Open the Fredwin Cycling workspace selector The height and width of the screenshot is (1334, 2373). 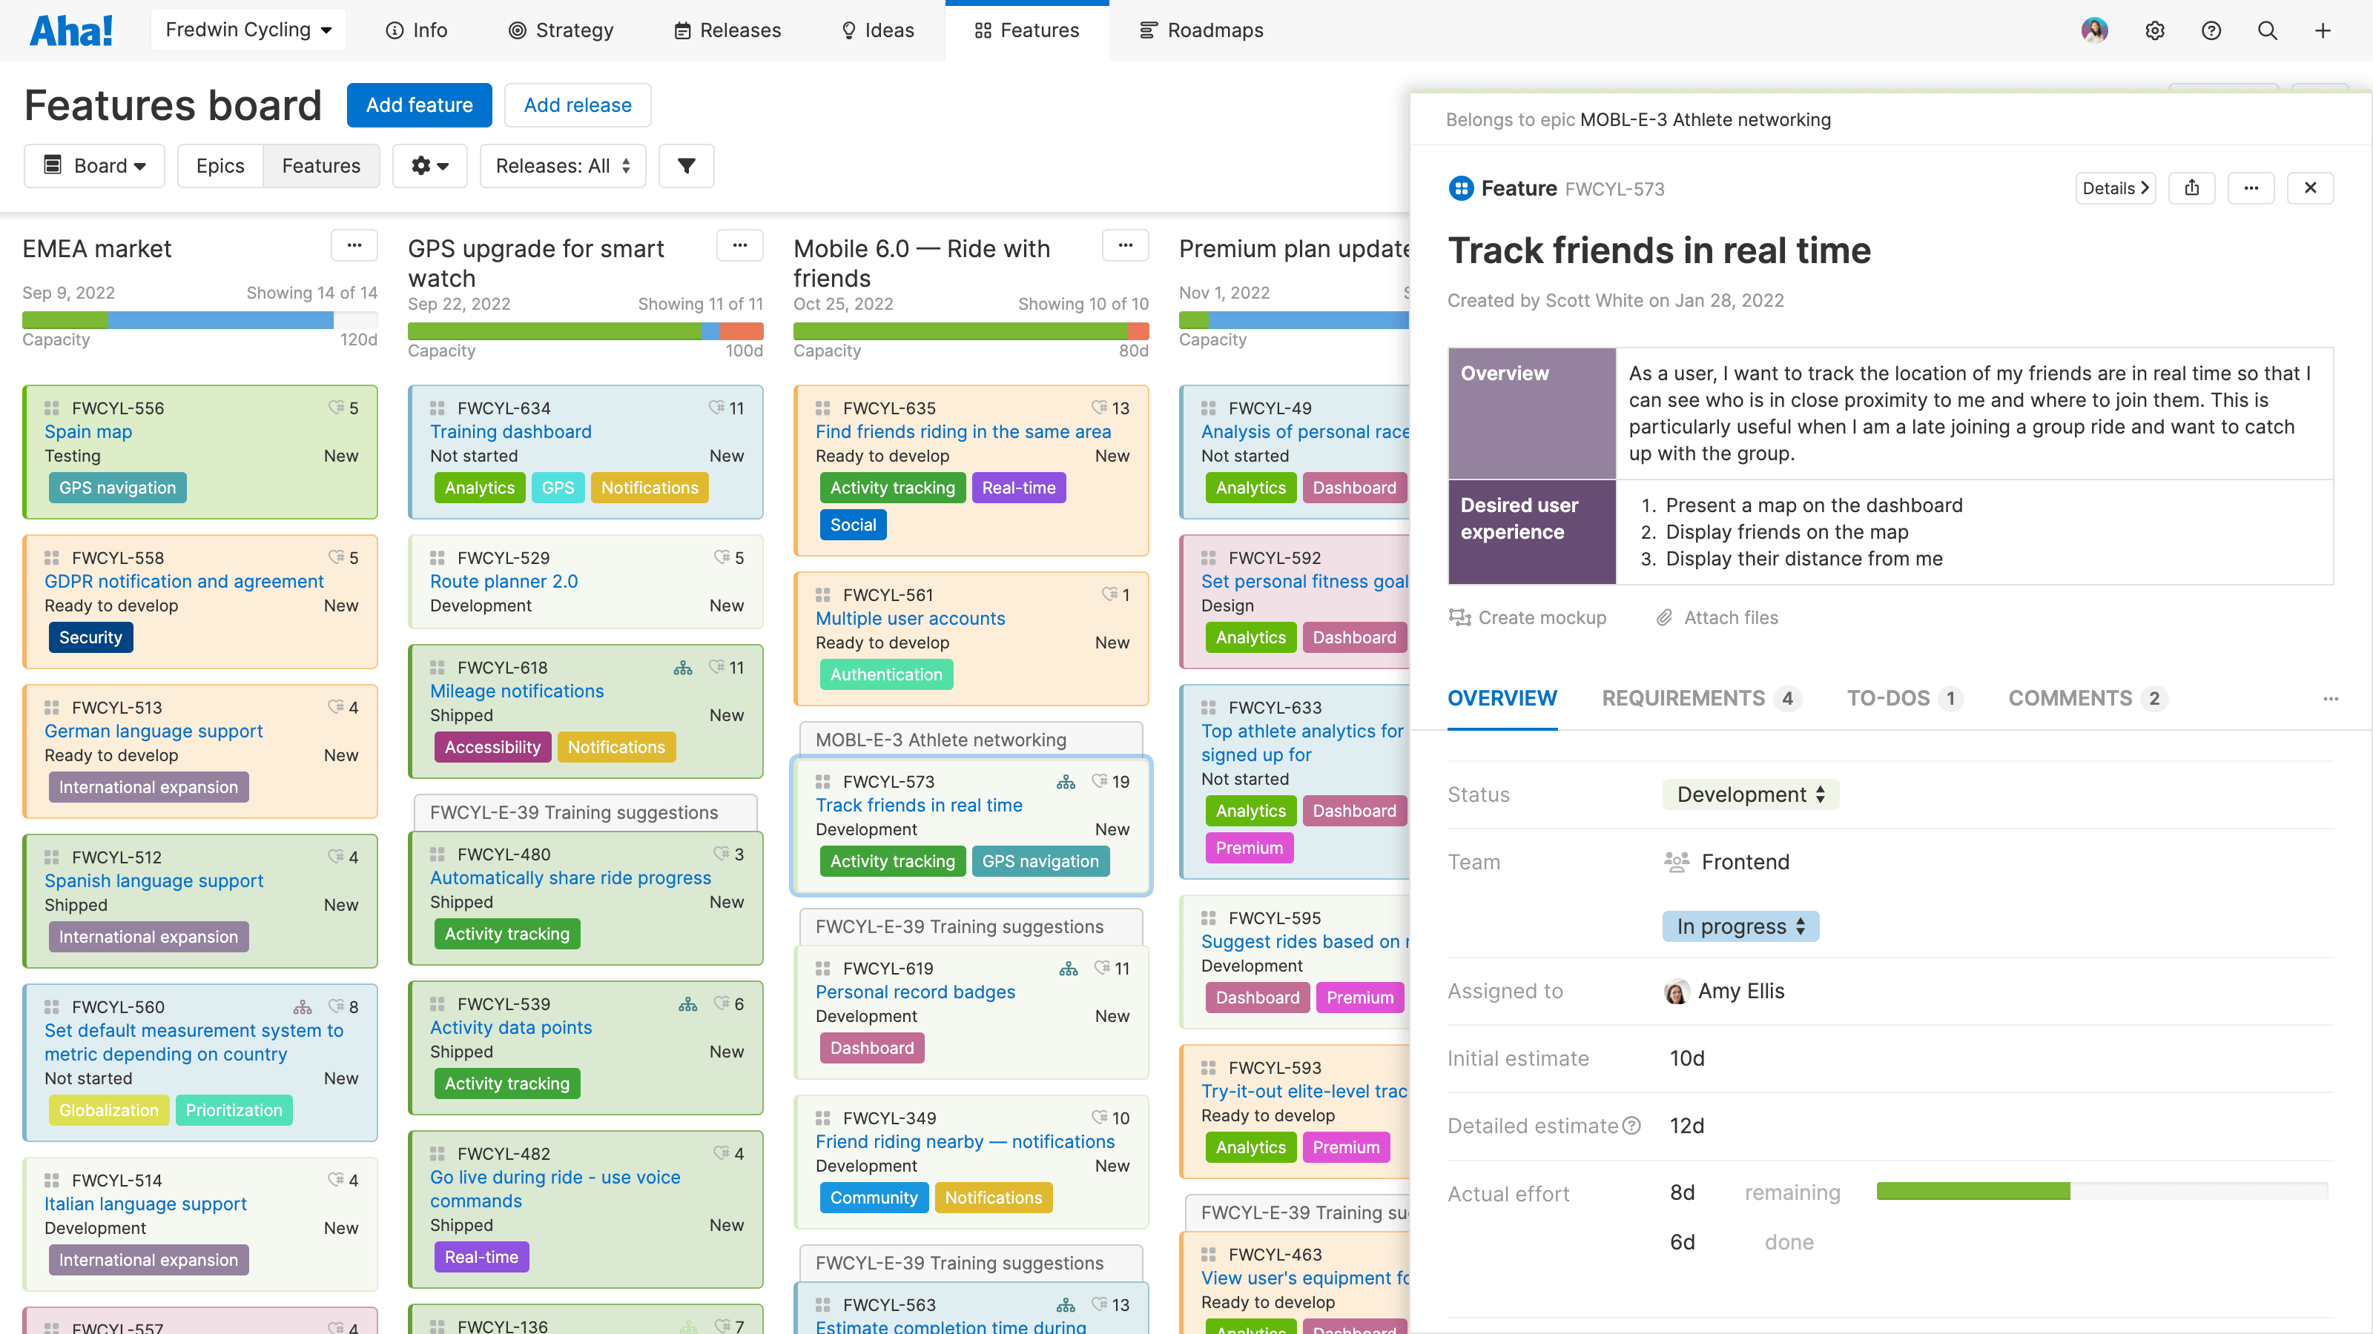click(x=248, y=29)
